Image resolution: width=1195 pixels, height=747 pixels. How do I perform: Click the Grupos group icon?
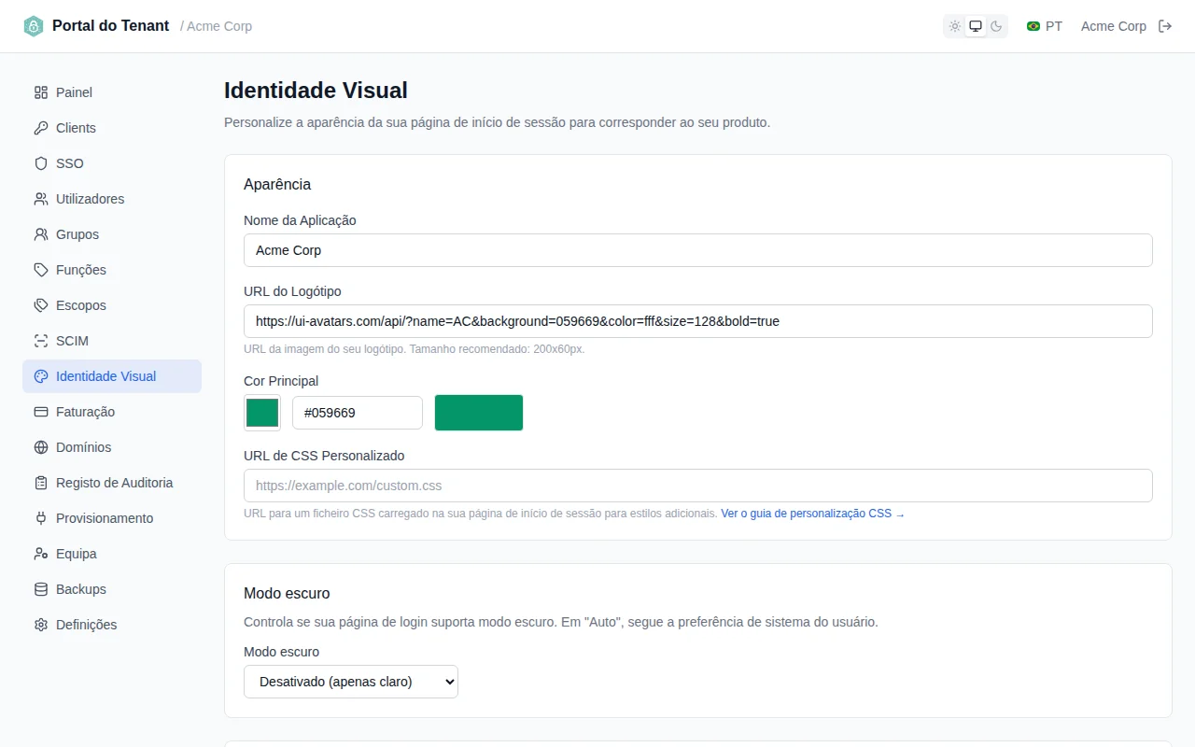[x=41, y=234]
